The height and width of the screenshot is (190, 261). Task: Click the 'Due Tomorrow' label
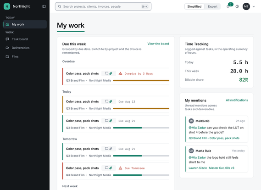click(x=134, y=168)
